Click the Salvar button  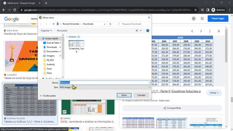coord(124,95)
